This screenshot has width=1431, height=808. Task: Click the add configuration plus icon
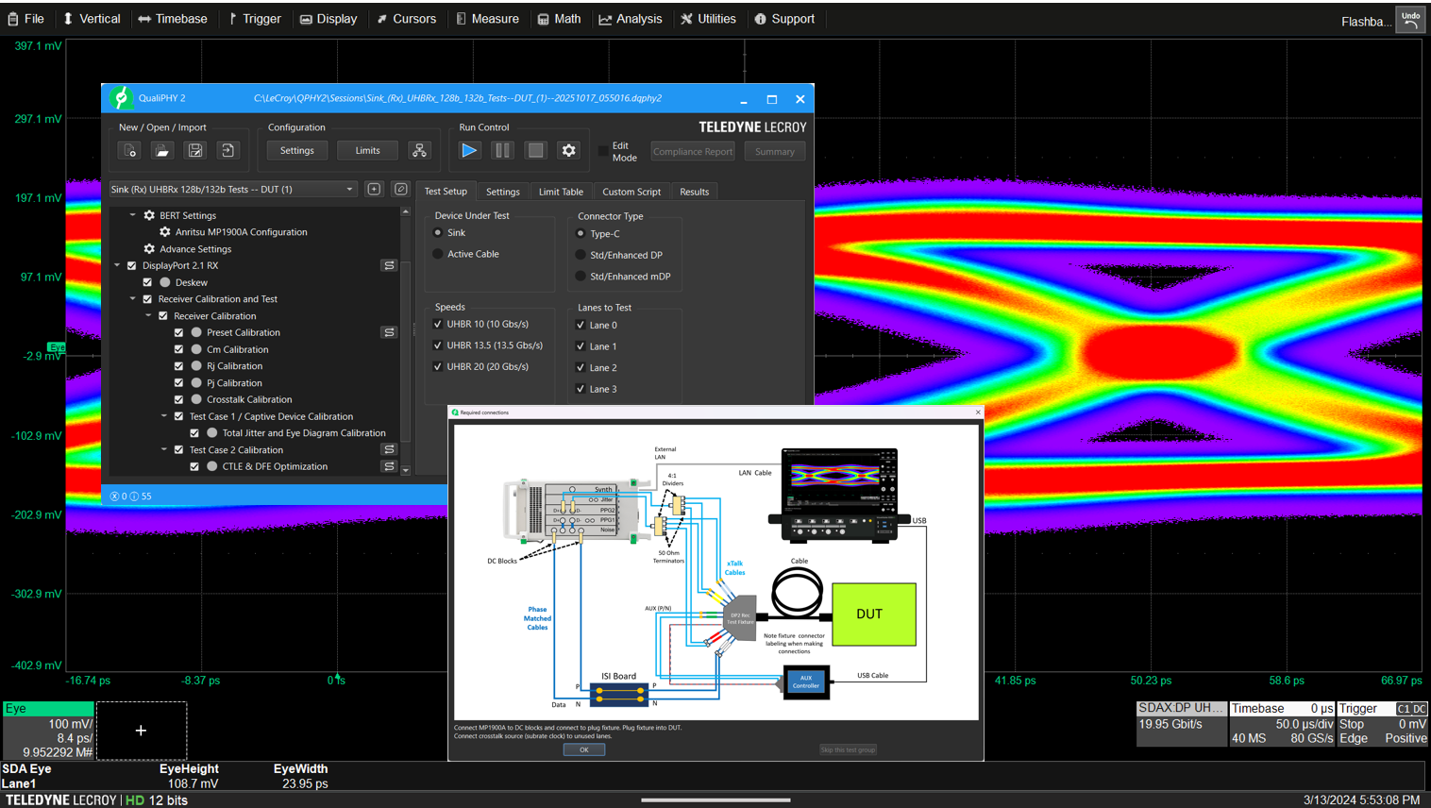375,190
